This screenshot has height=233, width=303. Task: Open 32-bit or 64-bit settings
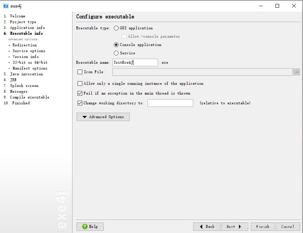tap(30, 62)
